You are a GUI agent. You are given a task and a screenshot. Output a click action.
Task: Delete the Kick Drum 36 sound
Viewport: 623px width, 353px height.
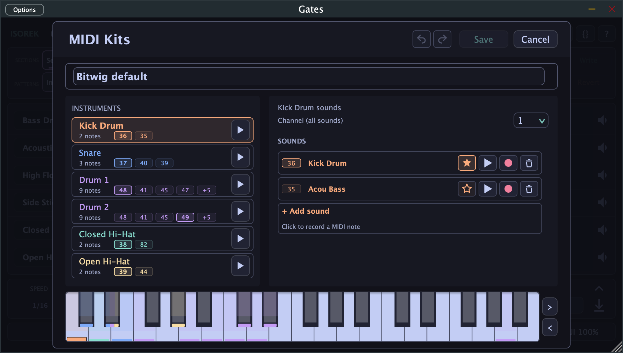pyautogui.click(x=529, y=163)
